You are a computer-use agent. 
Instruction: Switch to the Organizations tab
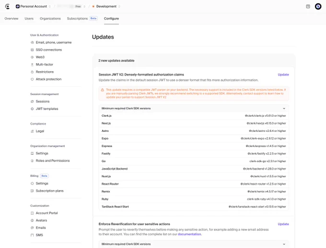[50, 19]
